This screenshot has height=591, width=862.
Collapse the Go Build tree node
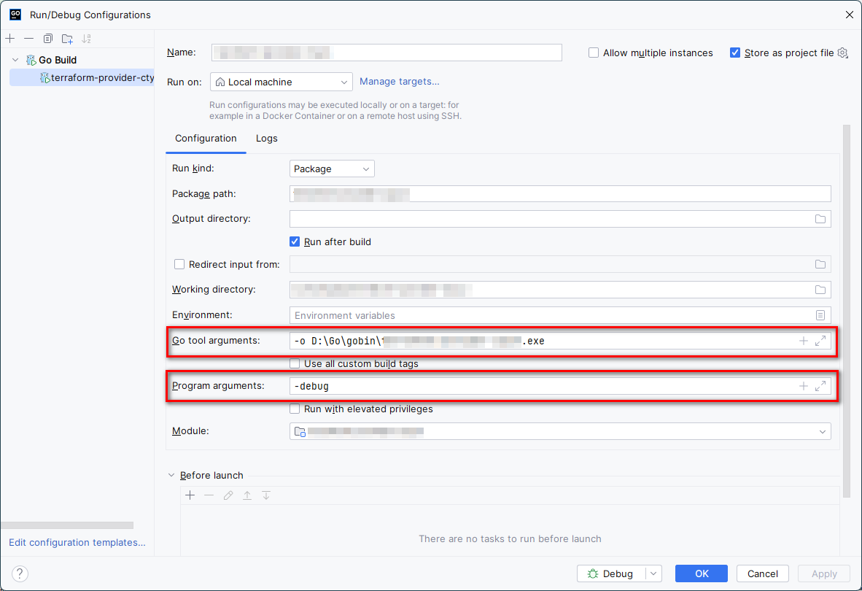(x=15, y=60)
